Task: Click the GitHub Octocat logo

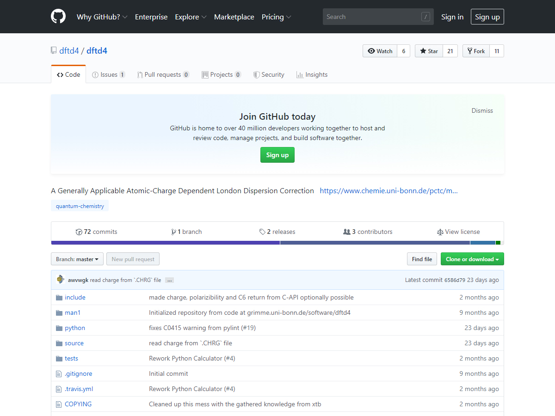Action: [58, 17]
